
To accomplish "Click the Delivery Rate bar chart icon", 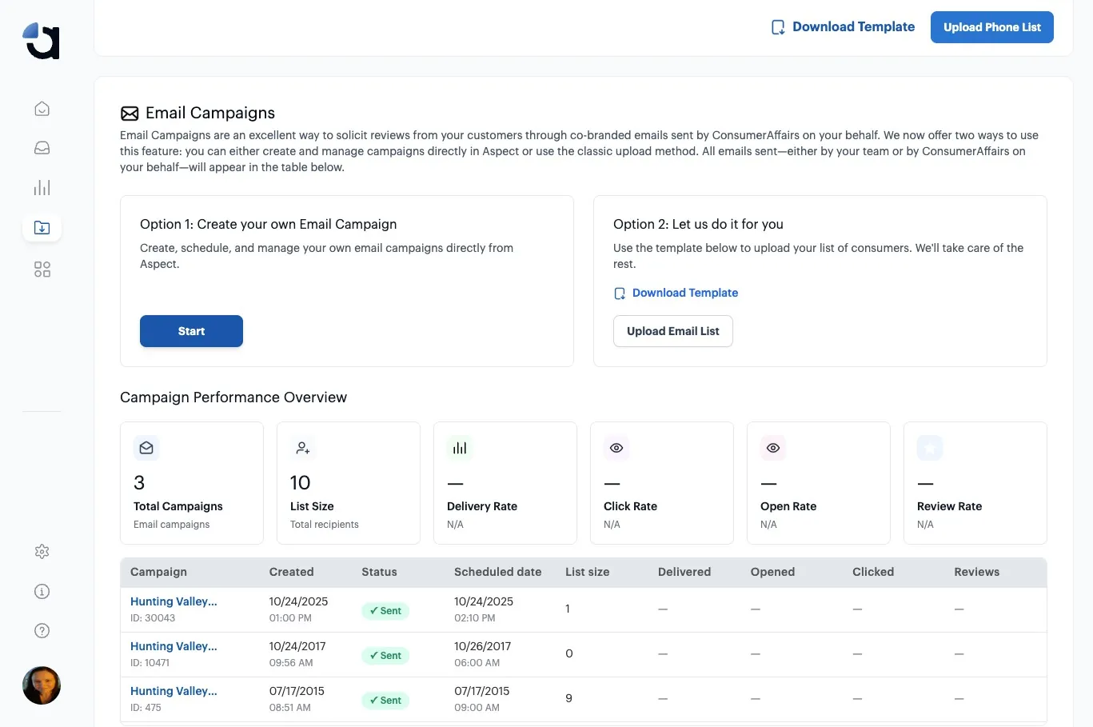I will (460, 448).
